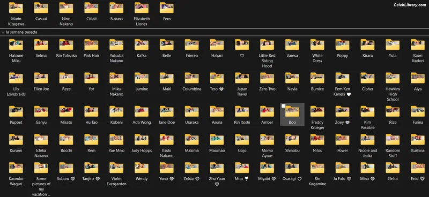Viewport: 429px width, 197px height.
Task: Click the 'Jane Doe' folder name
Action: pos(167,122)
